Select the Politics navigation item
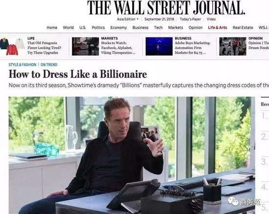 tap(98, 27)
